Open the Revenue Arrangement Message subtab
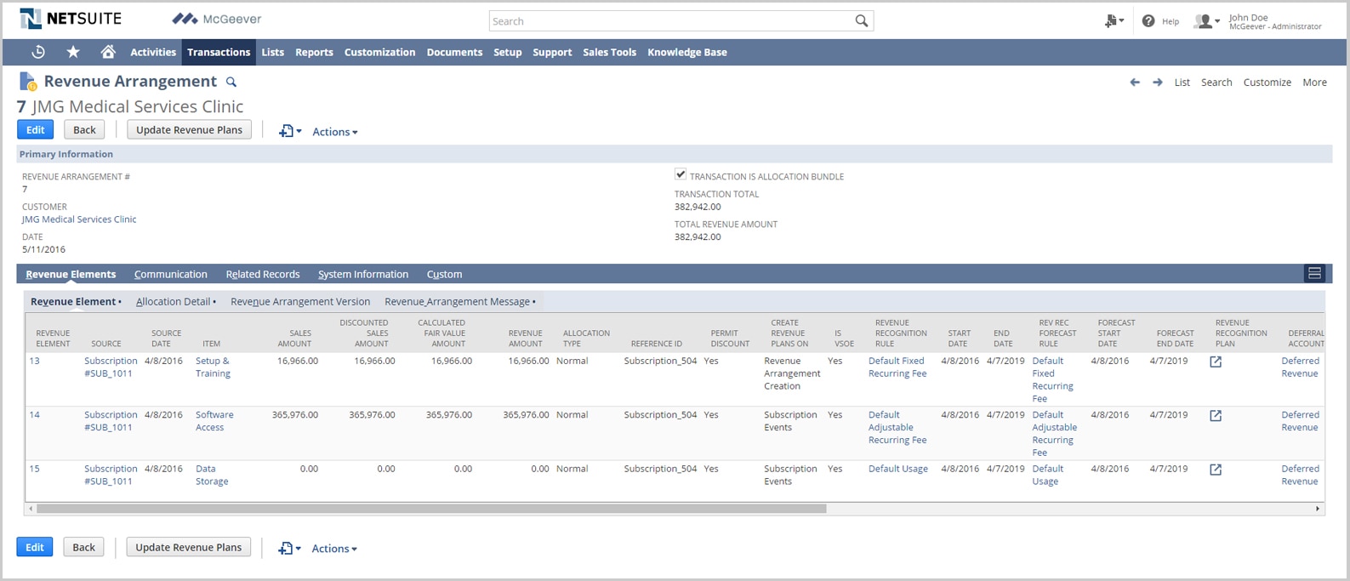1350x581 pixels. pyautogui.click(x=459, y=301)
